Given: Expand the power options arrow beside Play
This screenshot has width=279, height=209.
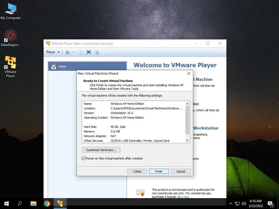Looking at the screenshot, I should [74, 52].
